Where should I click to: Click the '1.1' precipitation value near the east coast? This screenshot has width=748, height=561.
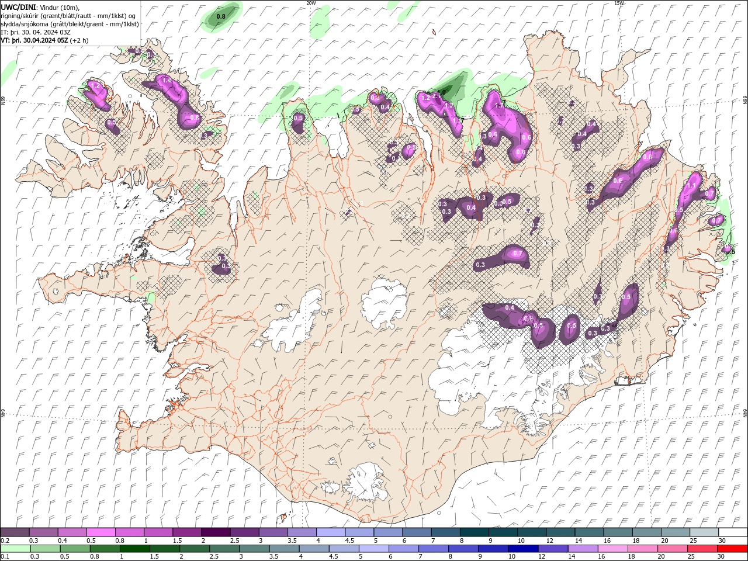click(x=691, y=185)
